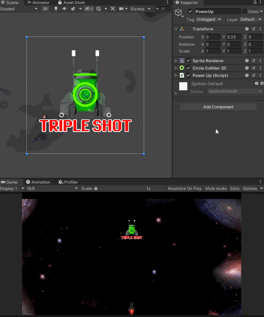Disable Sprite Renderer component checkbox
The height and width of the screenshot is (317, 264).
188,61
